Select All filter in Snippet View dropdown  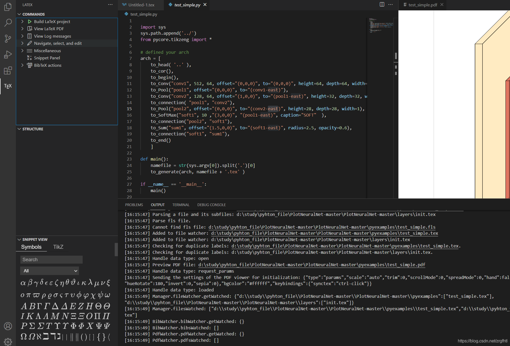[x=50, y=271]
